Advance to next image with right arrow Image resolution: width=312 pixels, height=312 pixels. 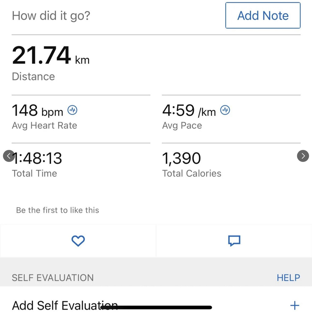point(303,156)
